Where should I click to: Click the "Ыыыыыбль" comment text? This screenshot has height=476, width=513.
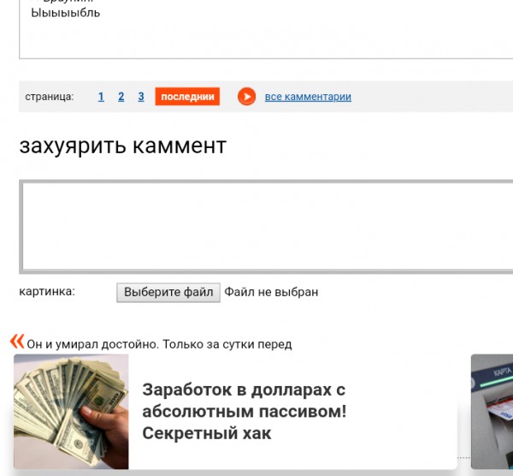point(66,13)
